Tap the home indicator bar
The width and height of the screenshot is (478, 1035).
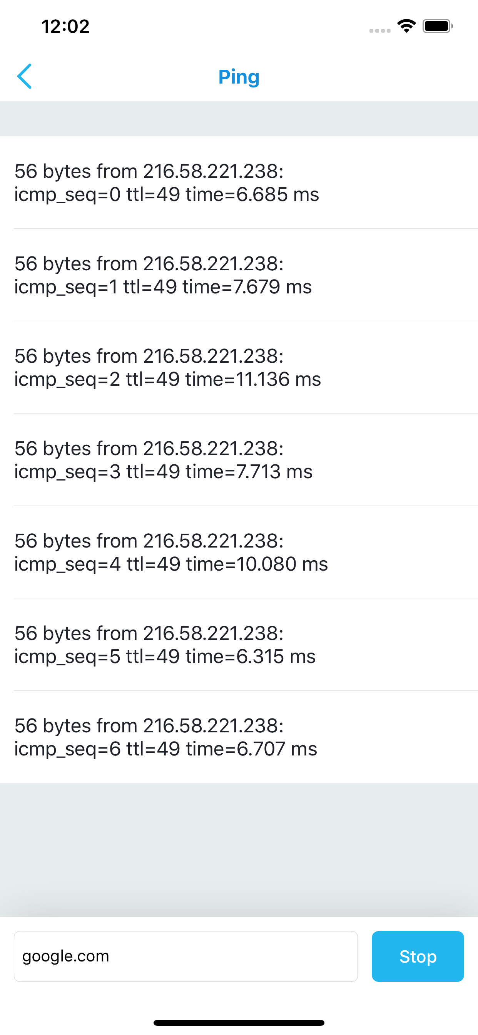[x=239, y=1022]
